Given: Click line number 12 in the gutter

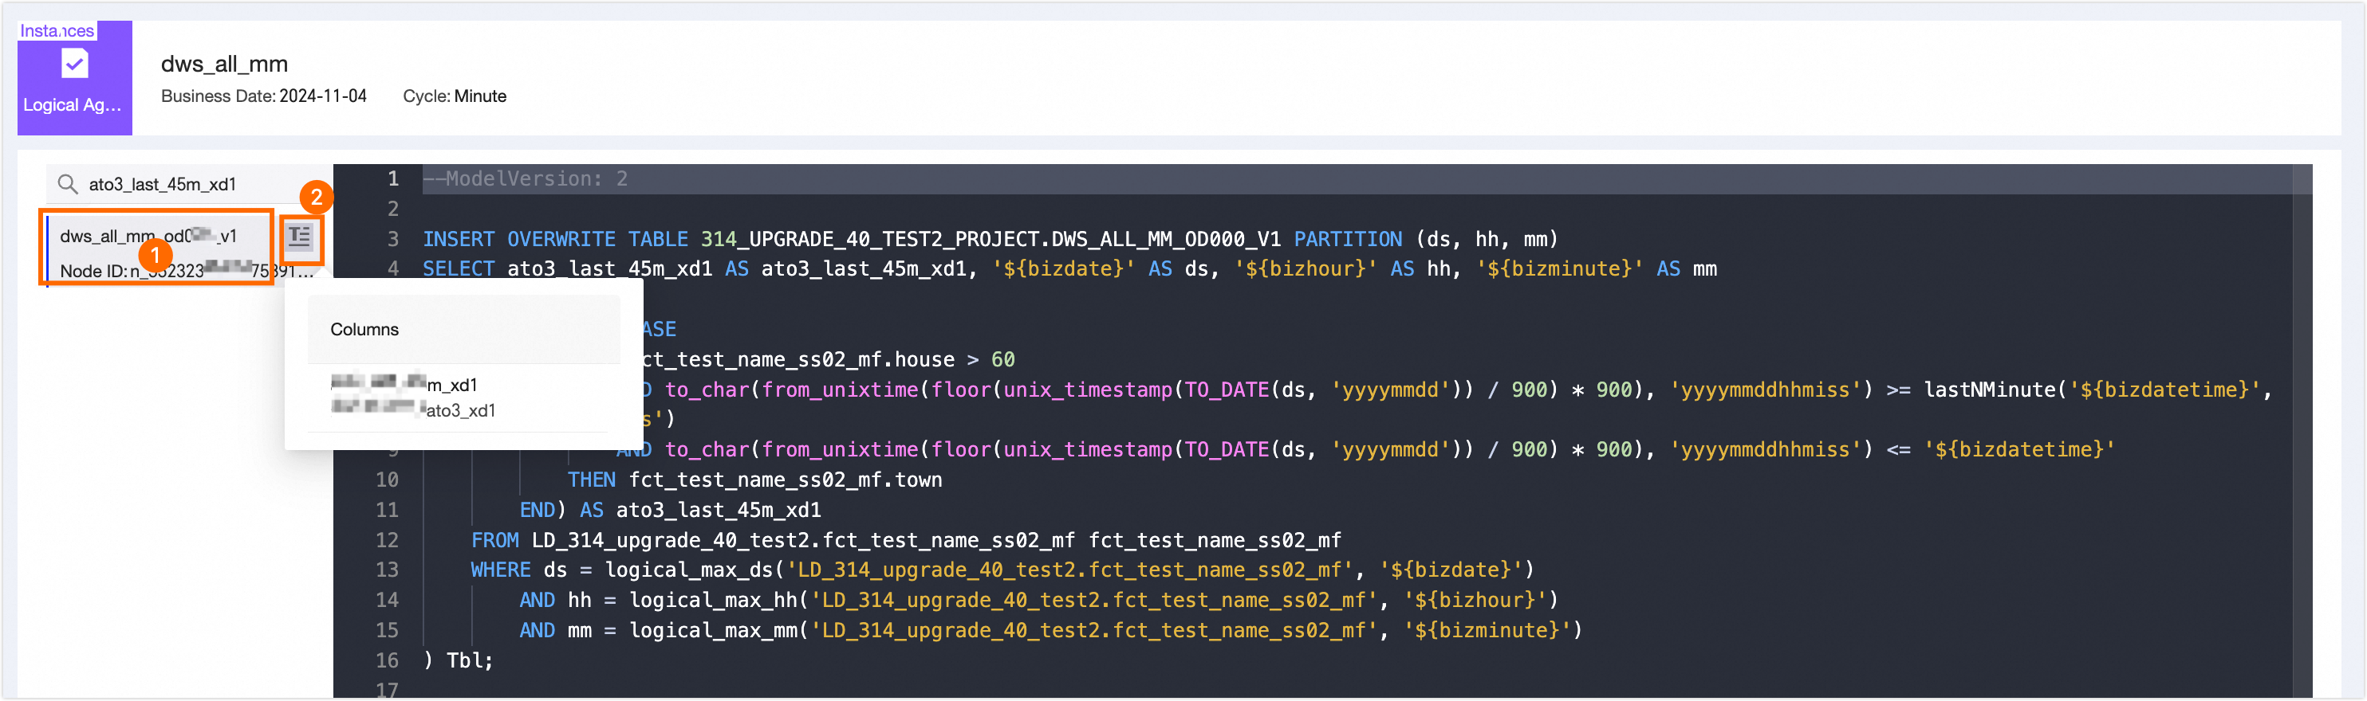Looking at the screenshot, I should point(387,539).
